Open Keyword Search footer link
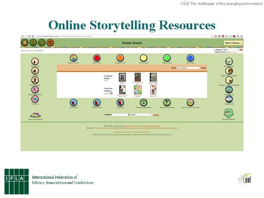Viewport: 264px width, 198px height. (155, 126)
